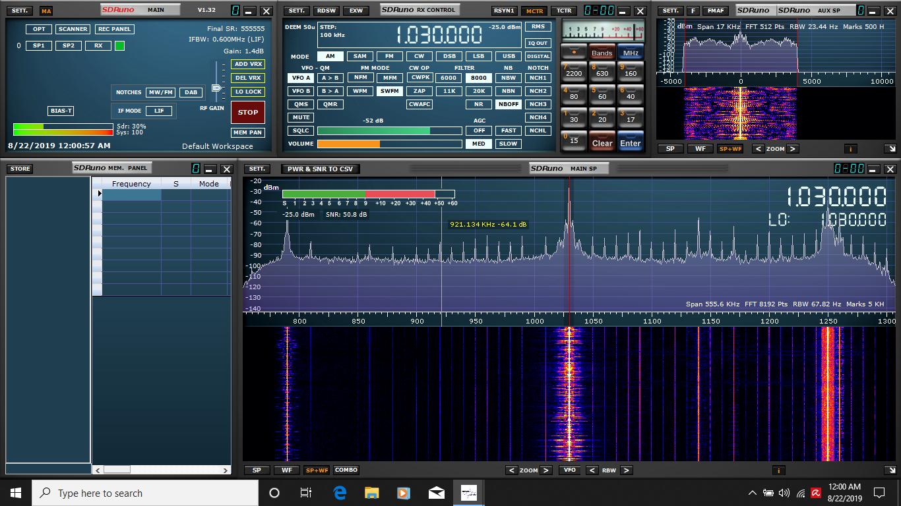Click the STORE button in Memory panel
Viewport: 901px width, 506px height.
(x=20, y=169)
